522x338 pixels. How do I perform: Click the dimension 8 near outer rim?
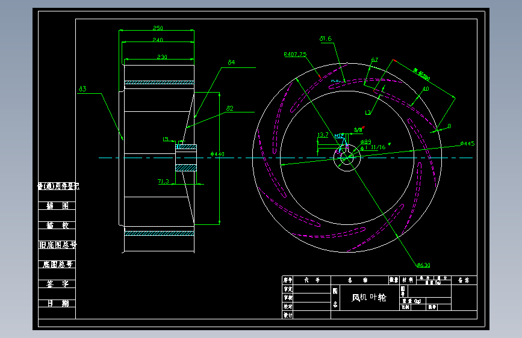point(449,126)
